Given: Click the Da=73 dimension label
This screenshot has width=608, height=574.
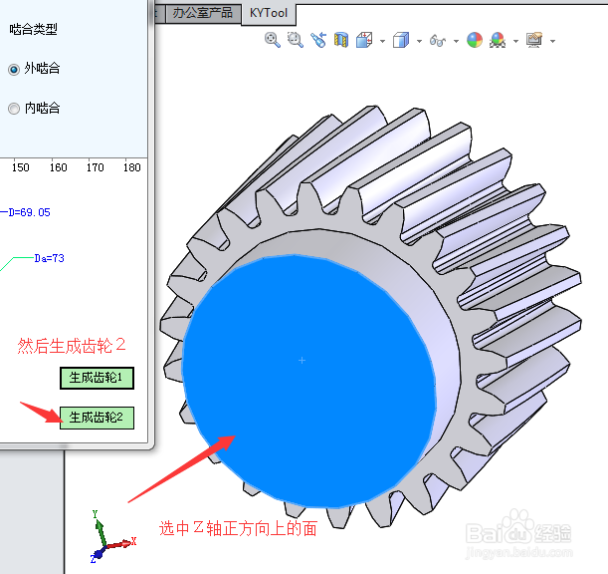Looking at the screenshot, I should [49, 258].
